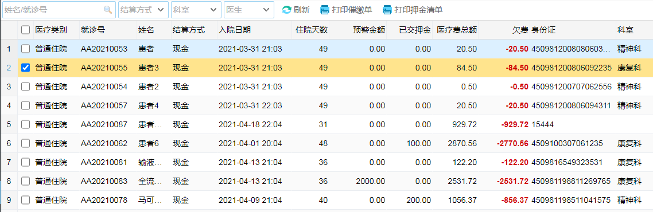
Task: Click 刷新 refresh button
Action: pos(296,10)
